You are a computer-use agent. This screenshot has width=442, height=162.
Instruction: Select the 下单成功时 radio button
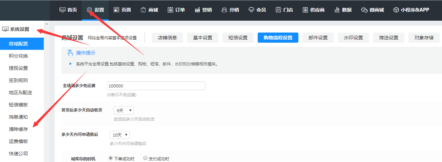pyautogui.click(x=111, y=158)
